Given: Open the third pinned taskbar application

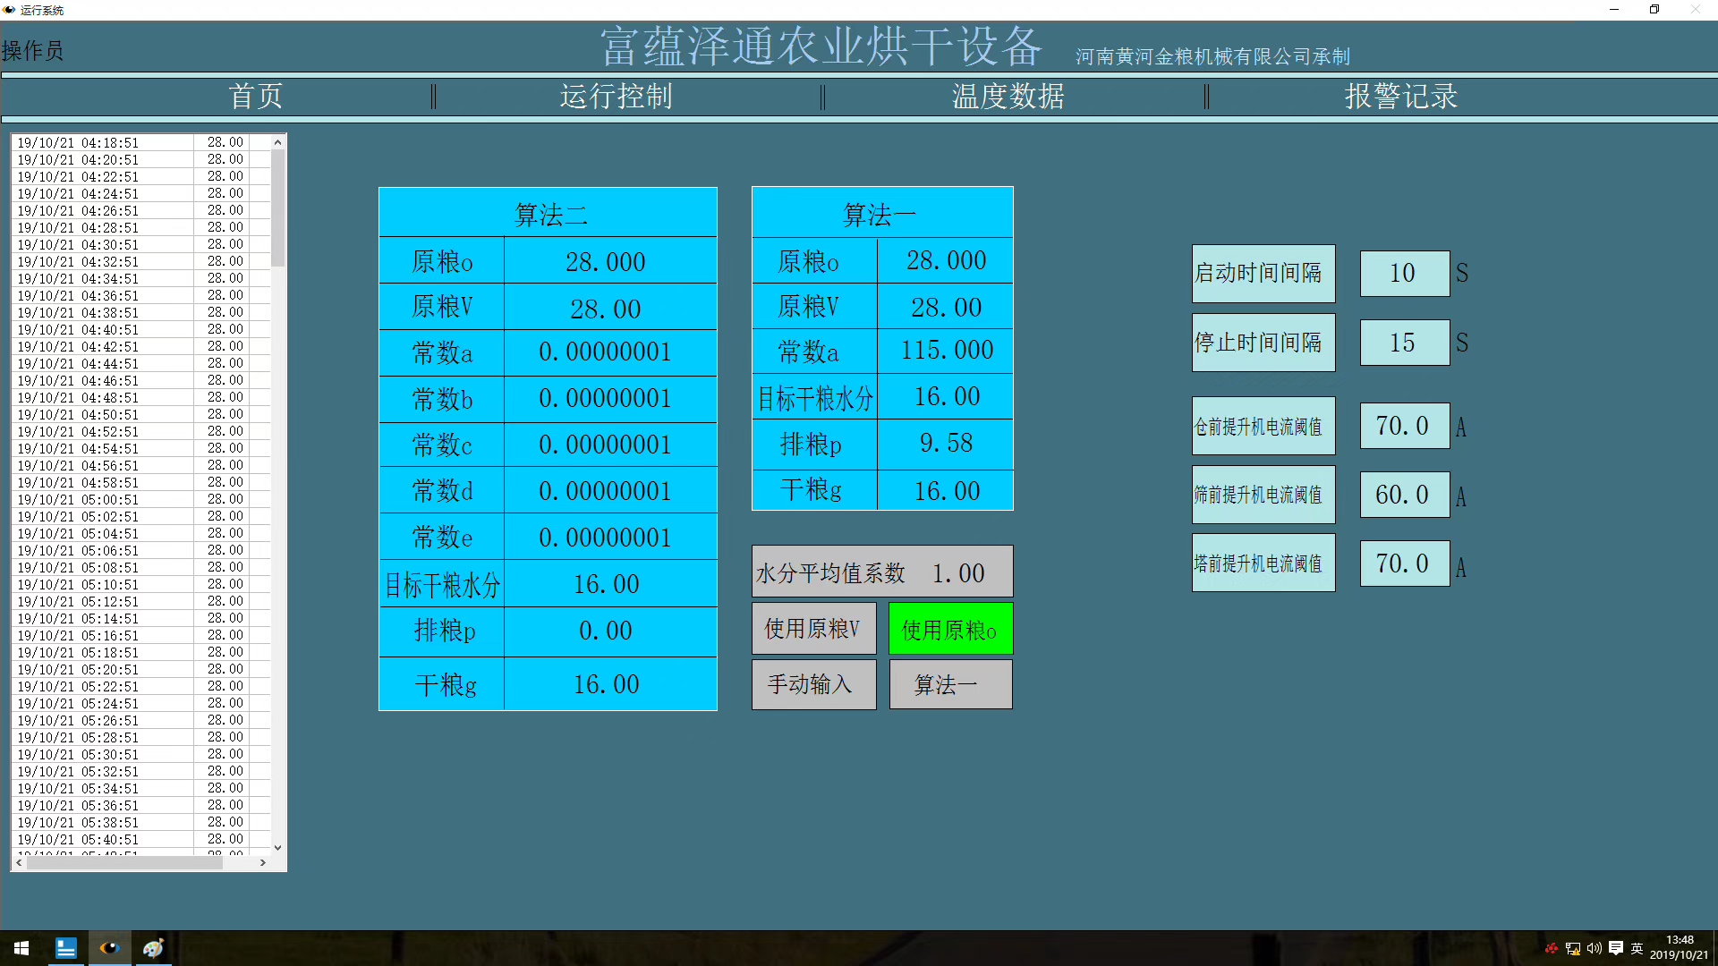Looking at the screenshot, I should [153, 948].
